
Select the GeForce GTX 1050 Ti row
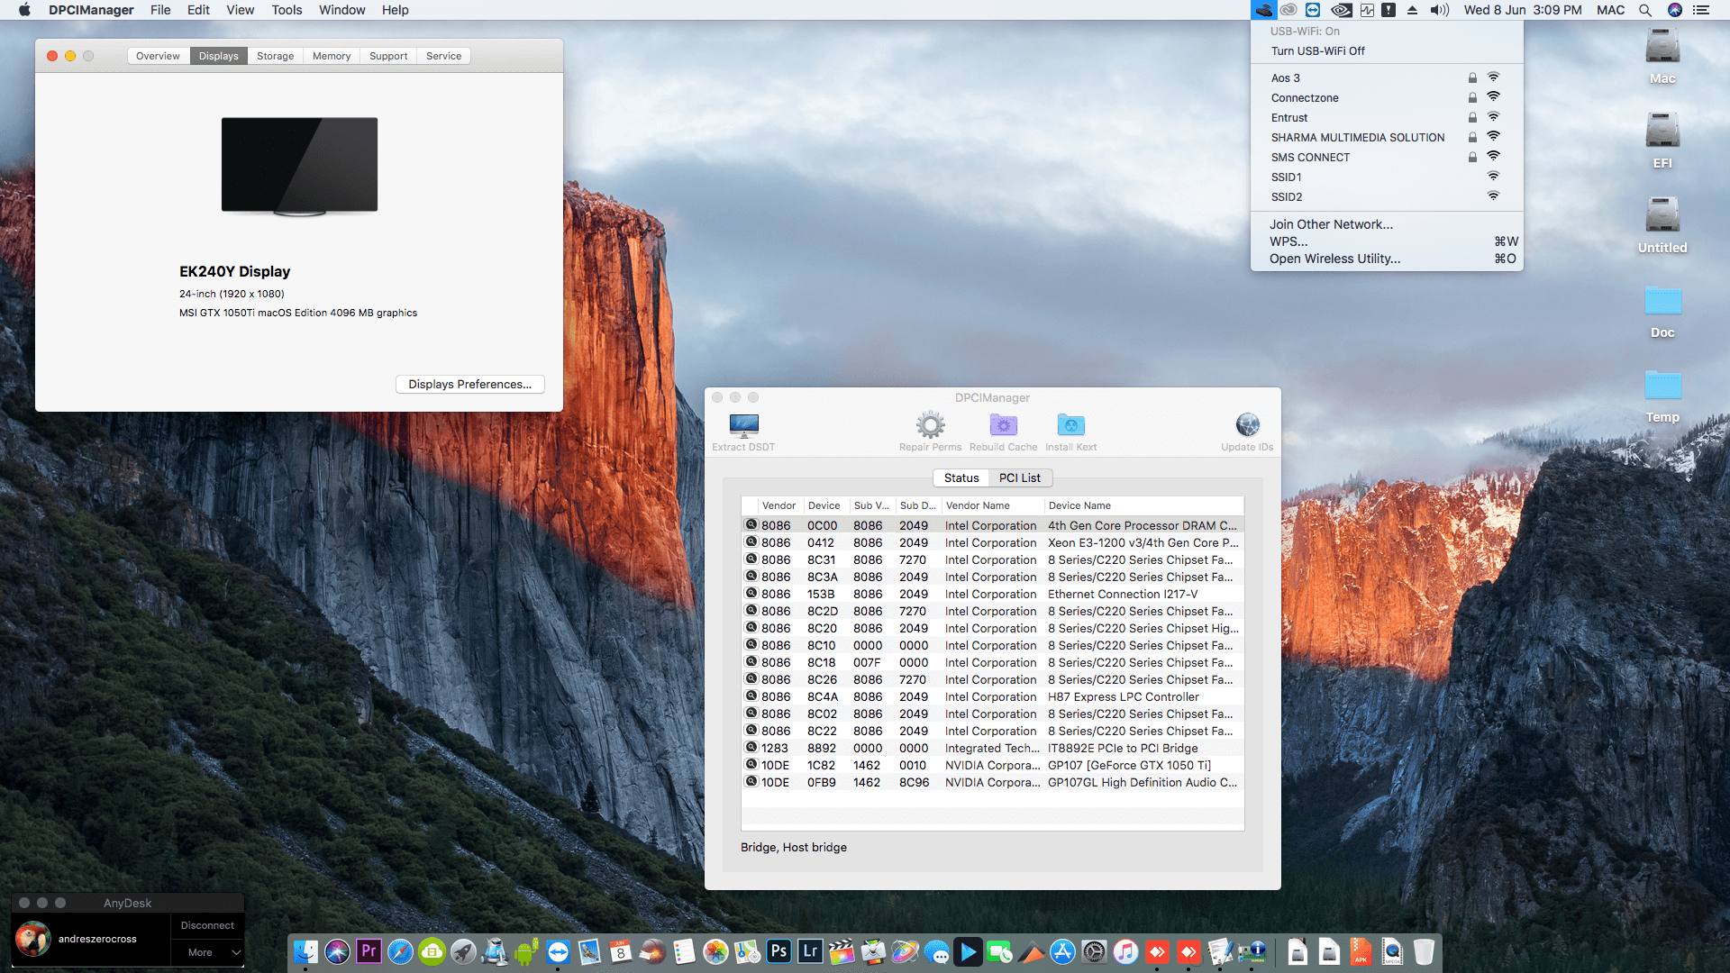tap(991, 766)
